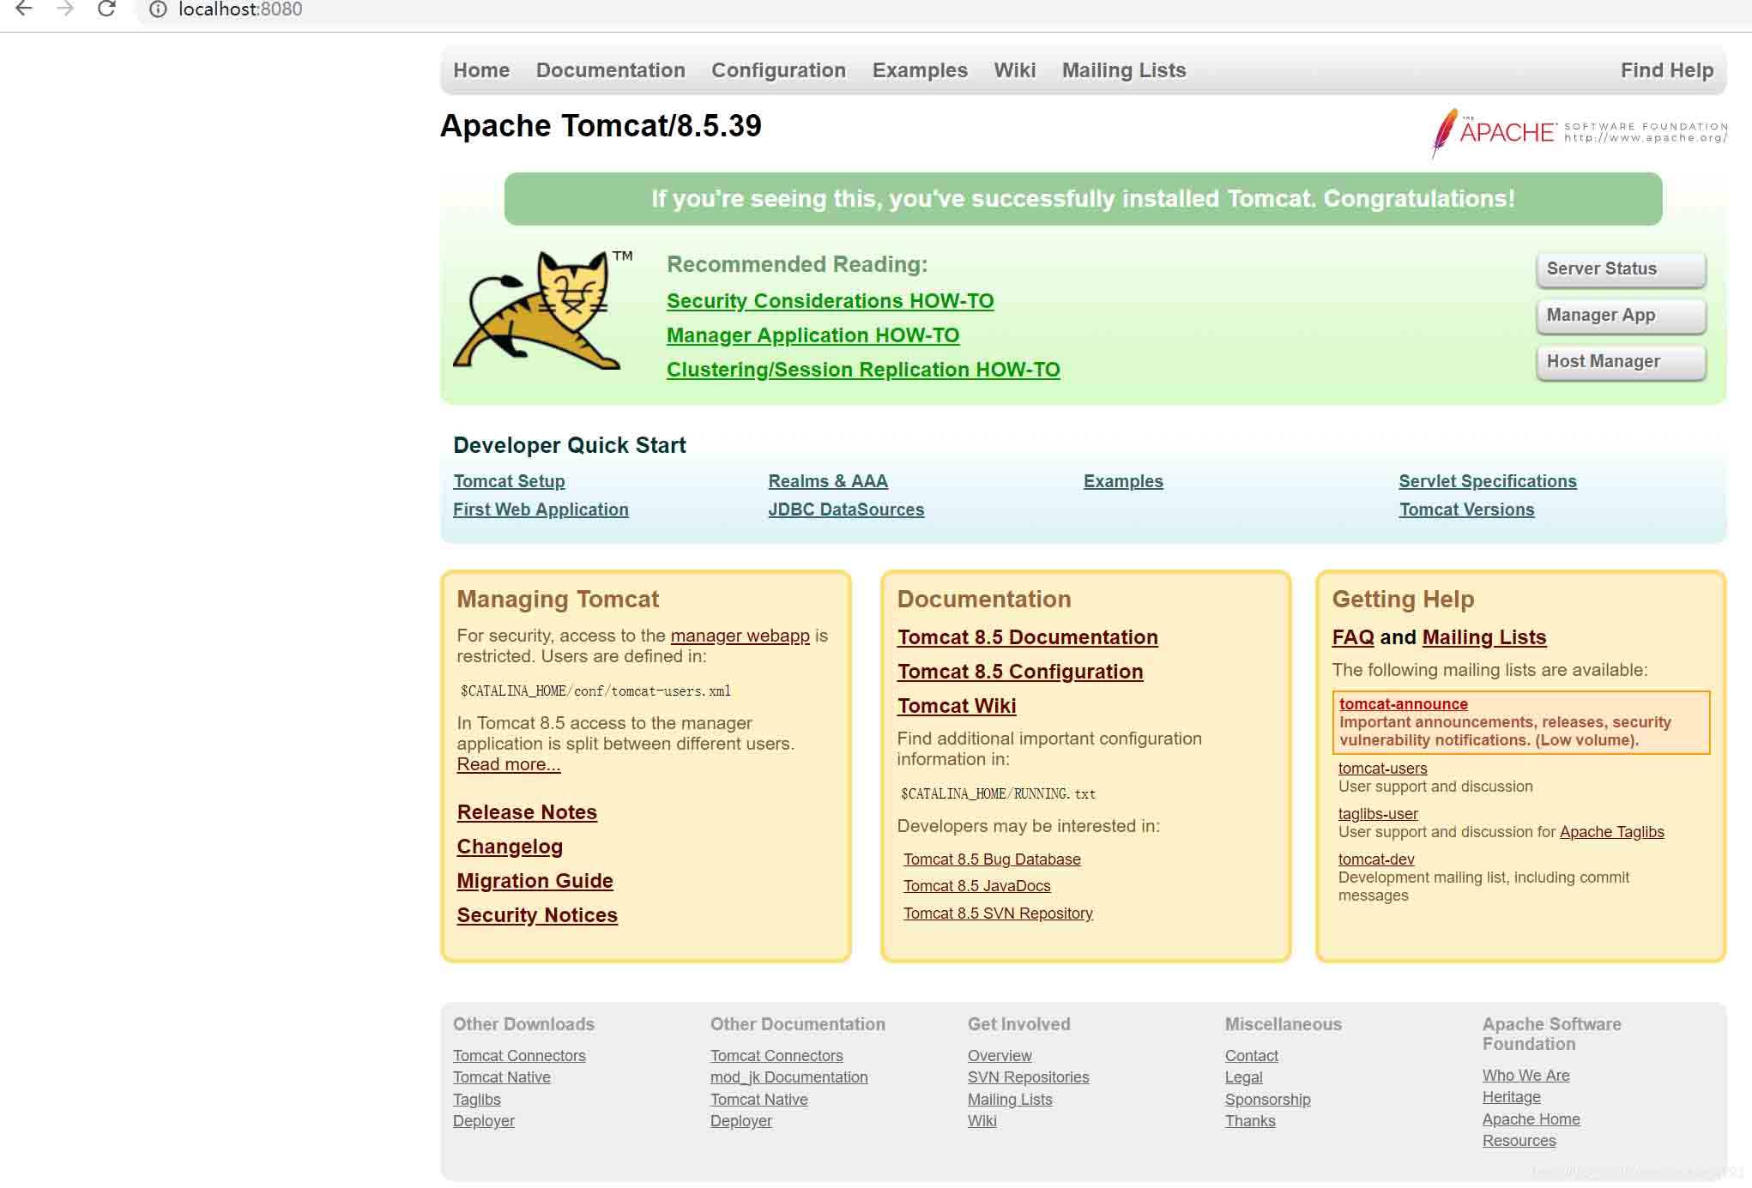Open the Tomcat Wiki link
The width and height of the screenshot is (1752, 1188).
click(957, 706)
